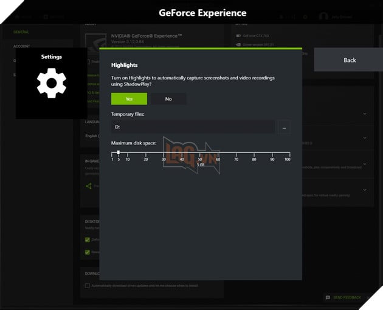The height and width of the screenshot is (310, 383).
Task: Toggle the Enable checkbox under the NVIDIA logo
Action: coord(88,62)
